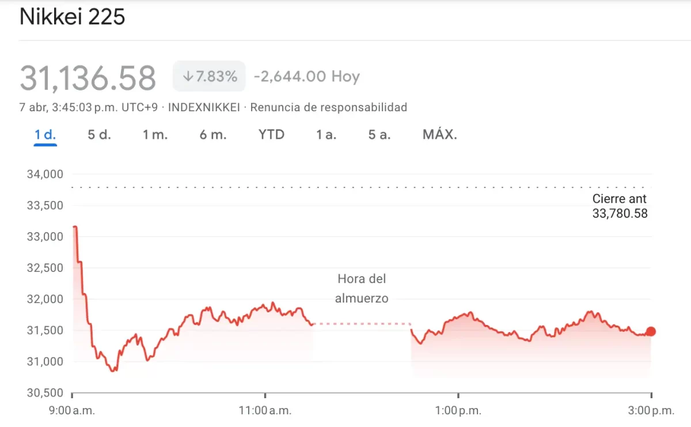Click the 1:00 p.m. axis marker
The width and height of the screenshot is (691, 427).
click(458, 411)
